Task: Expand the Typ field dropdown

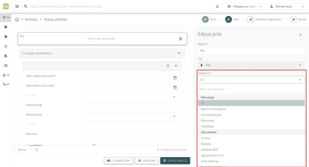Action: [300, 65]
